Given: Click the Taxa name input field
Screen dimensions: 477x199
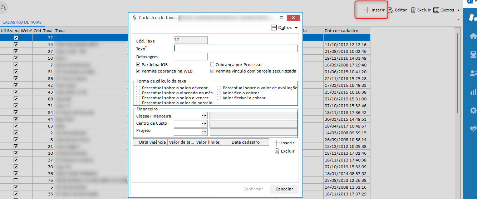Looking at the screenshot, I should click(x=235, y=49).
